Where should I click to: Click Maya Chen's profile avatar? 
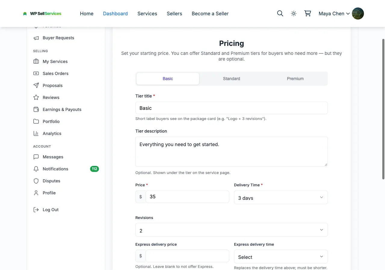click(358, 13)
